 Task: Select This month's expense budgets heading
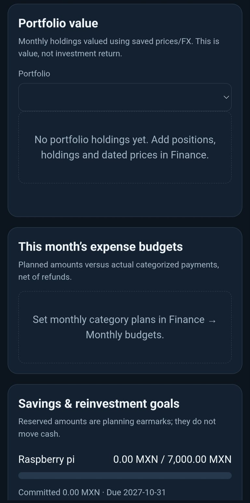(x=101, y=246)
